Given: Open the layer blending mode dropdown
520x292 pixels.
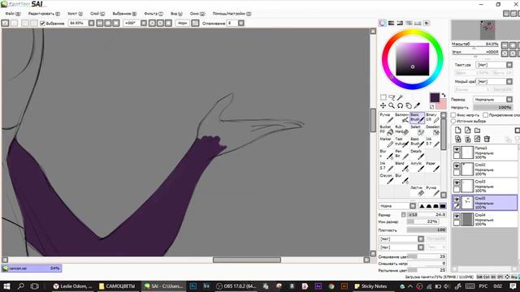Looking at the screenshot, I should coord(509,99).
